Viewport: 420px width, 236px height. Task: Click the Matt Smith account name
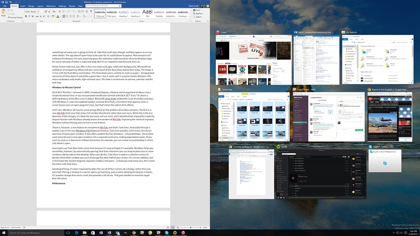point(194,6)
